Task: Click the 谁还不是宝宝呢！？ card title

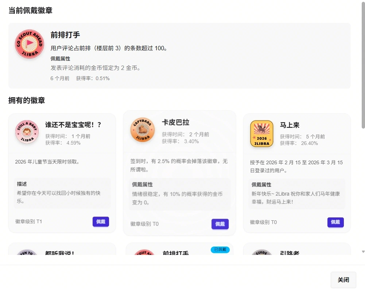Action: point(73,125)
